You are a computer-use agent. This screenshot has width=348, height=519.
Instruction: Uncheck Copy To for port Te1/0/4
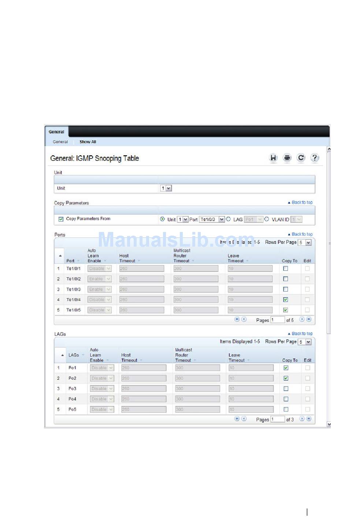point(286,300)
